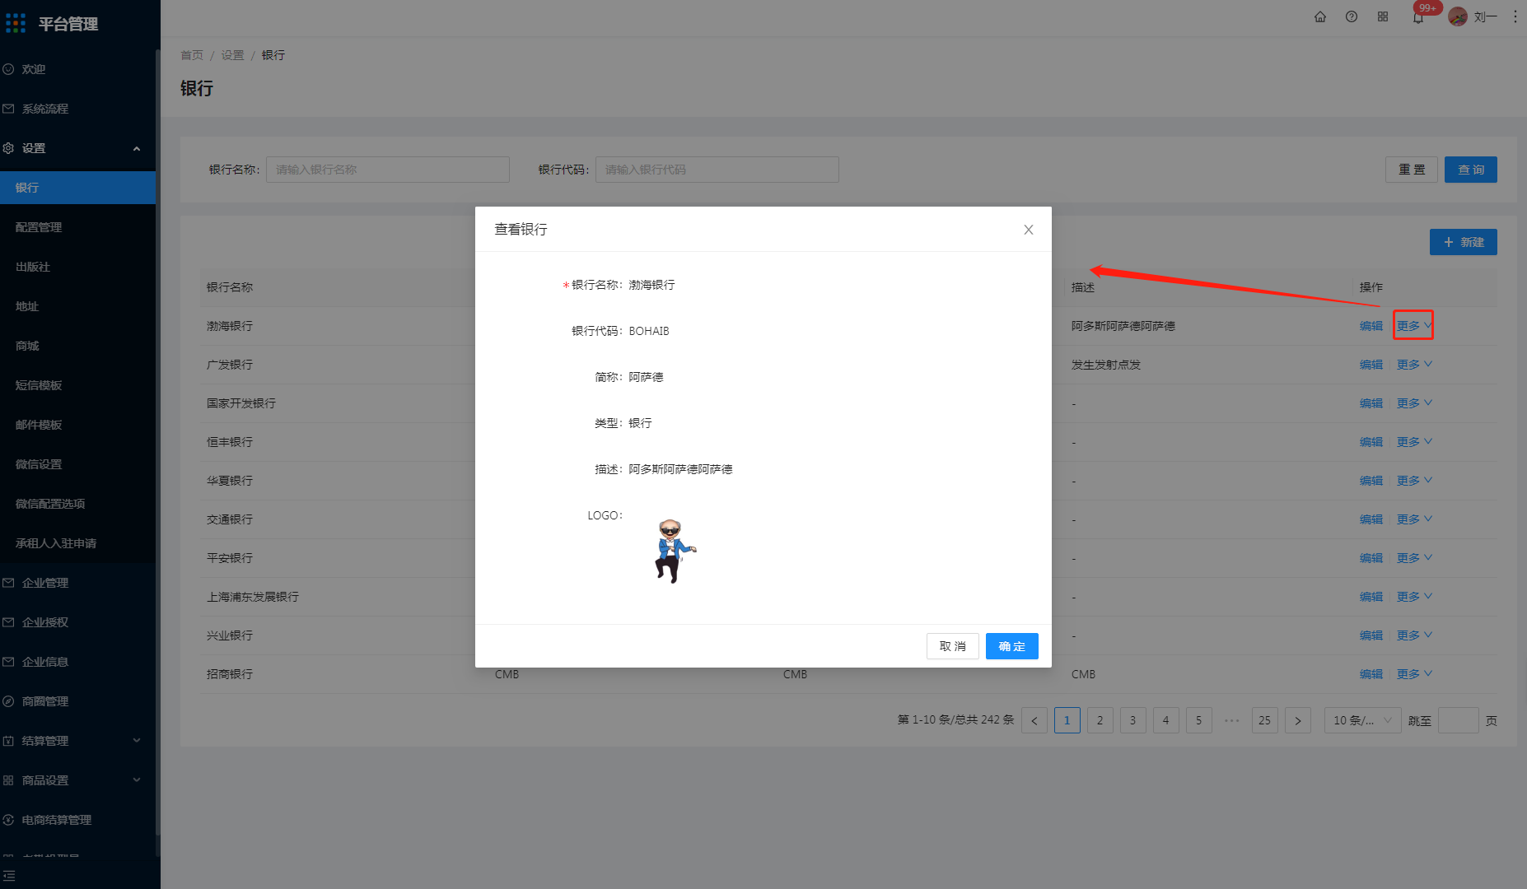The image size is (1527, 889).
Task: Open the help question mark icon
Action: tap(1352, 16)
